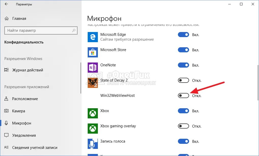Viewport: 259px width, 156px height.
Task: Select Микрофон in the sidebar
Action: (x=22, y=123)
